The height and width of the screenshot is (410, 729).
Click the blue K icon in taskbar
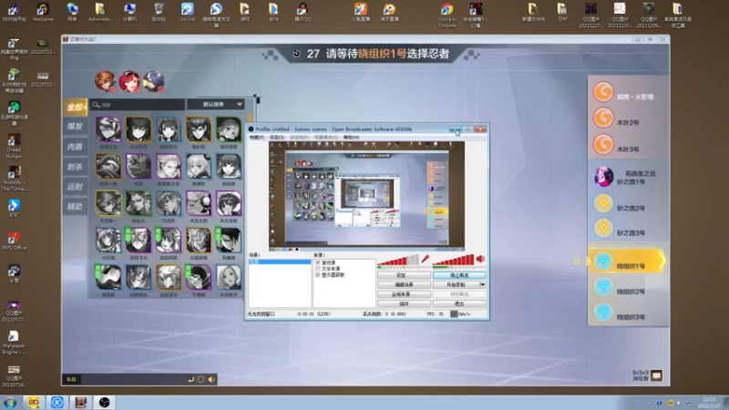(x=57, y=402)
